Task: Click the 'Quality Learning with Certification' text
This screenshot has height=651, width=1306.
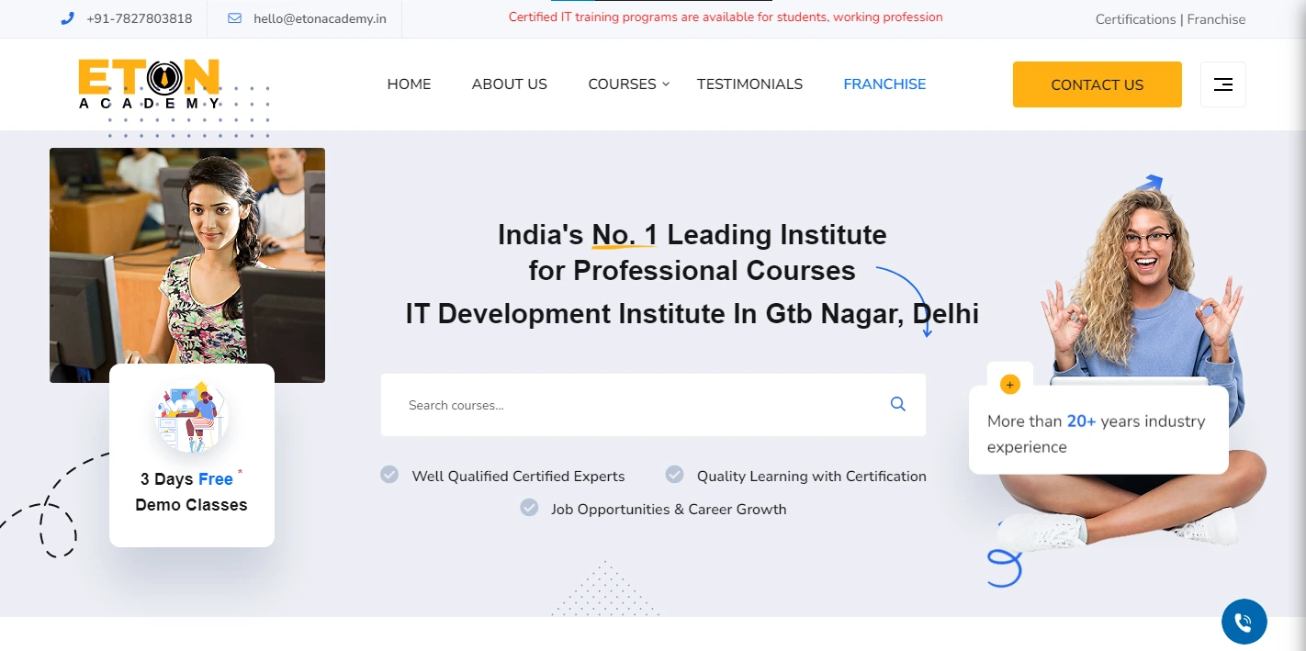Action: 812,476
